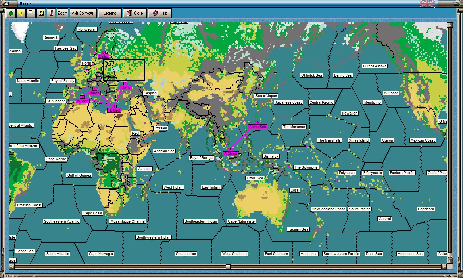Click the The Marshalls label

click(x=330, y=140)
